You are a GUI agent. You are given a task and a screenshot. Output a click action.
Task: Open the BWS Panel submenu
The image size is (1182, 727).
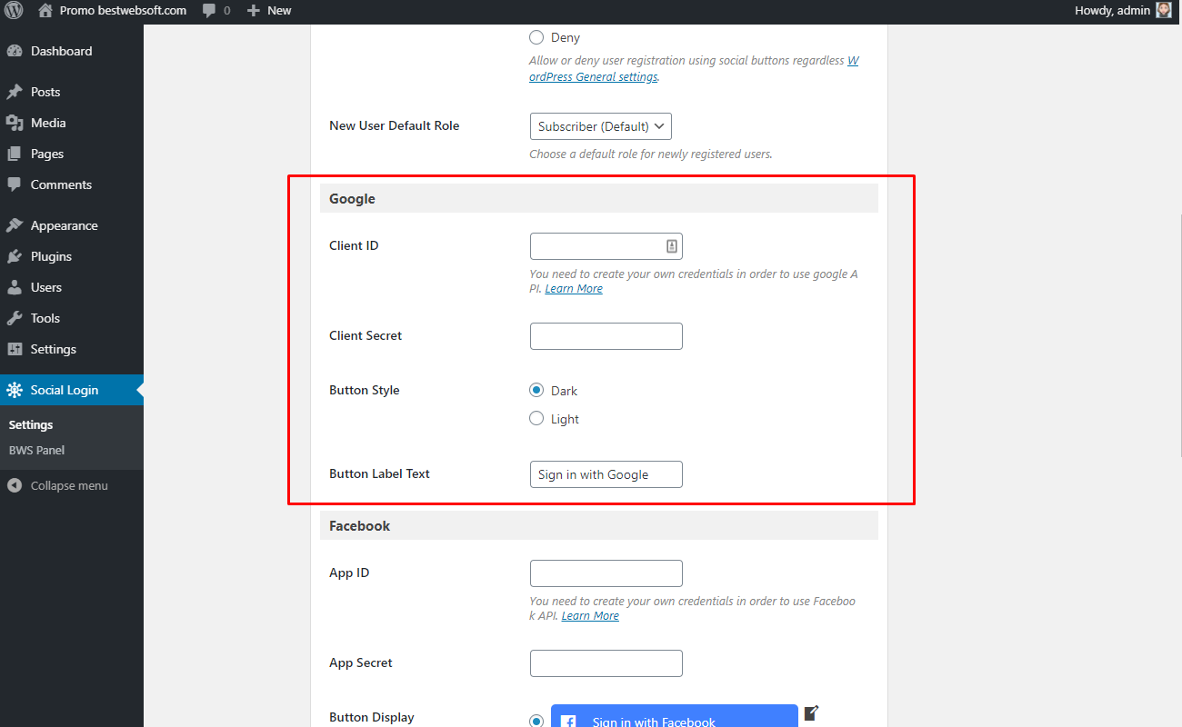pos(36,450)
